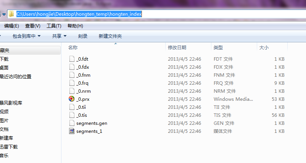The width and height of the screenshot is (306, 163).
Task: Click the 56 KB size cell
Action: click(278, 115)
